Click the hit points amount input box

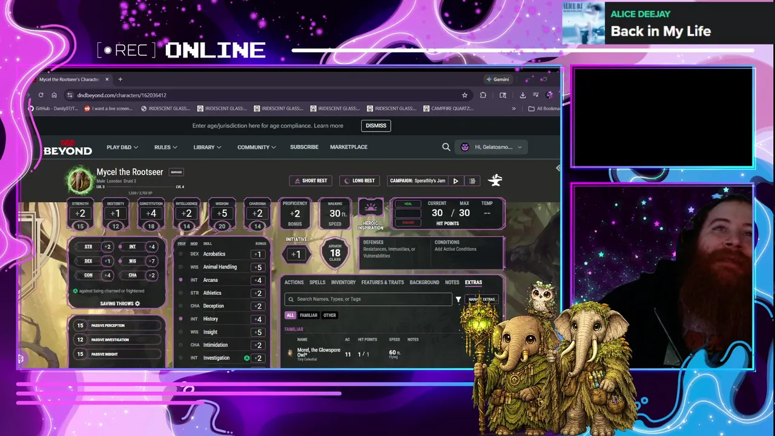pyautogui.click(x=407, y=213)
